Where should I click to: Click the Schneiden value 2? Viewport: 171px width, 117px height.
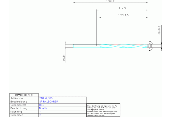click(40, 115)
